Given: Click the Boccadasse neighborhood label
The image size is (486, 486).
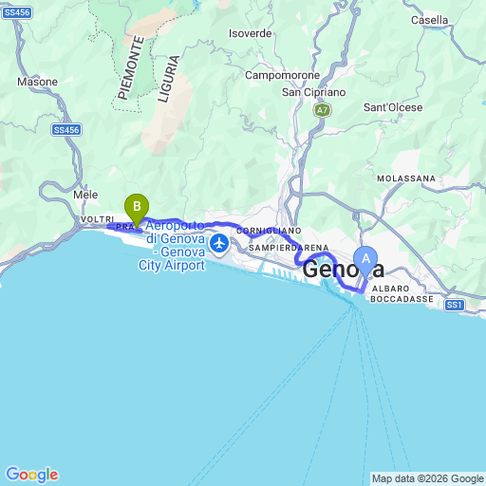Looking at the screenshot, I should coord(402,299).
